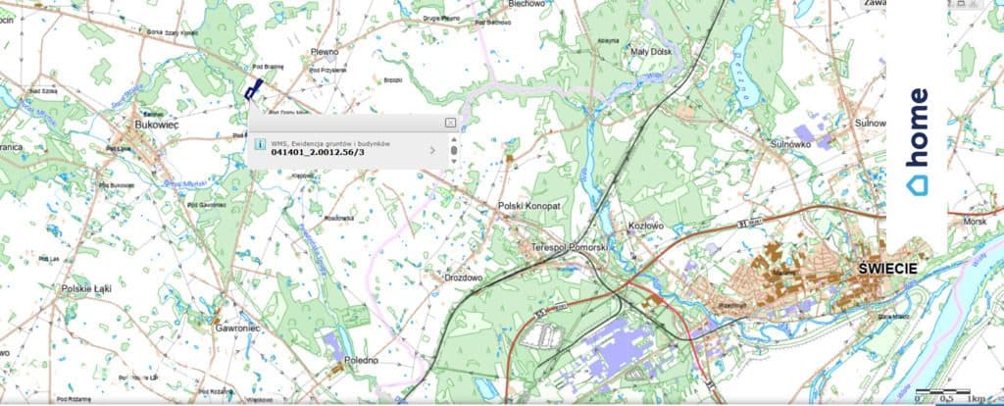Click the Morsk map label
This screenshot has height=406, width=1004.
coord(976,222)
